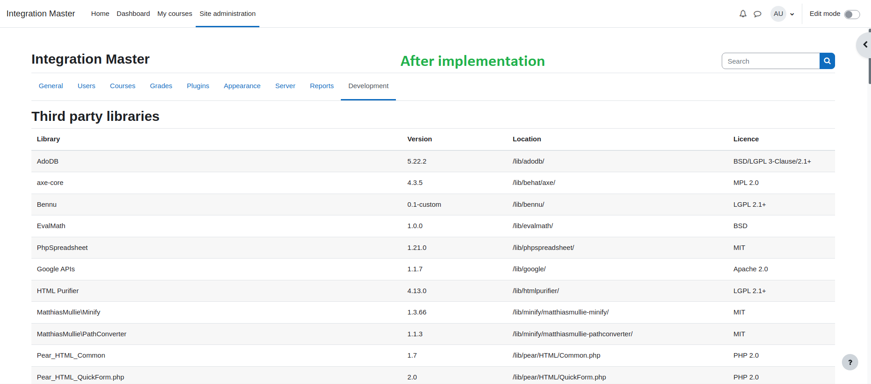871x384 pixels.
Task: Click the Integration Master site brand link
Action: click(x=41, y=14)
